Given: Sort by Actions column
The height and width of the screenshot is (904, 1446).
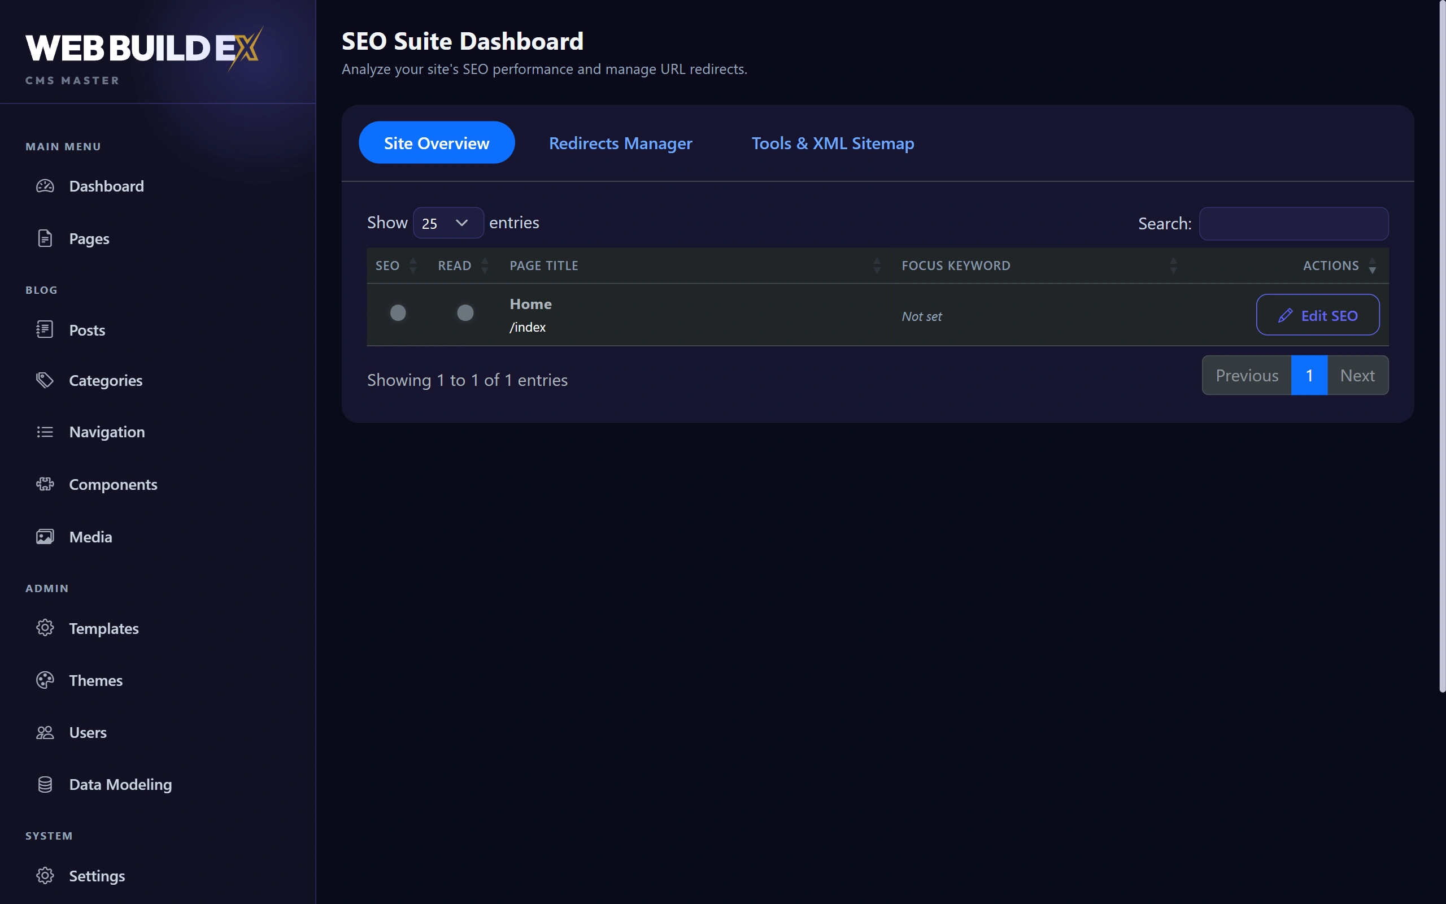Looking at the screenshot, I should click(1290, 266).
